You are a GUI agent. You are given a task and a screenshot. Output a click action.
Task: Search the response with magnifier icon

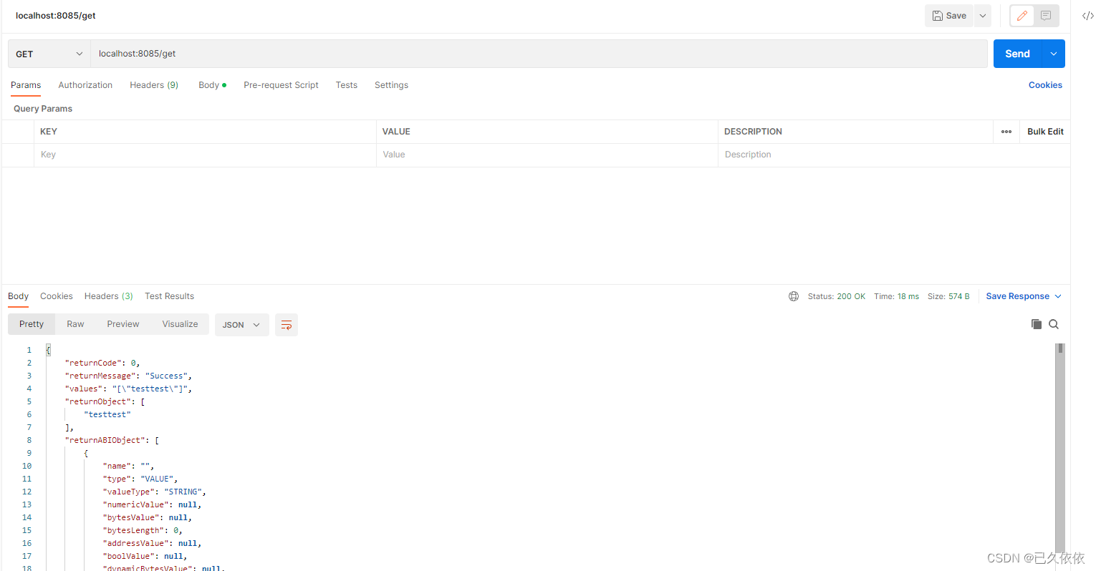[1054, 324]
